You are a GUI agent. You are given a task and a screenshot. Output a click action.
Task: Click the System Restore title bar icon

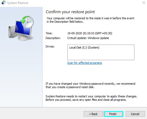tap(4, 3)
